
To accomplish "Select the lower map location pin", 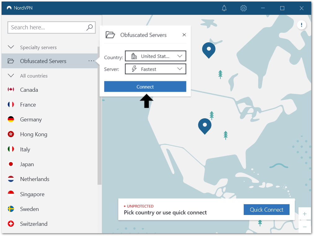I will (205, 126).
